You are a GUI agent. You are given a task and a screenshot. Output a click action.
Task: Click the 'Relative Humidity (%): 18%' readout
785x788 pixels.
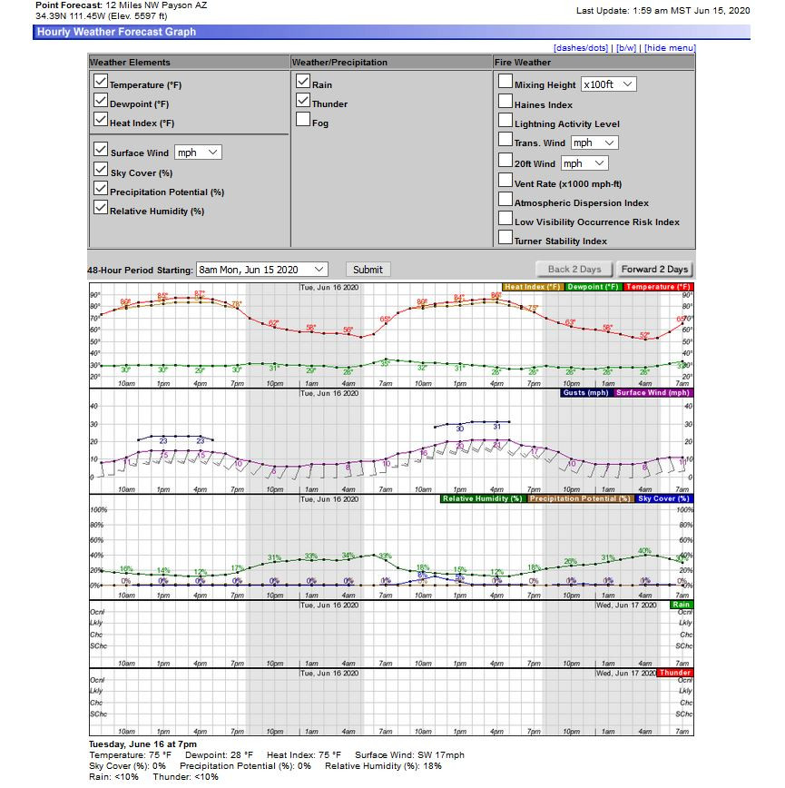pos(383,766)
